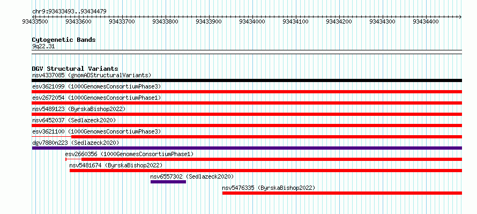The width and height of the screenshot is (477, 214).
Task: Open the nsv5481674 ByrskaBishop2022 label
Action: point(116,165)
